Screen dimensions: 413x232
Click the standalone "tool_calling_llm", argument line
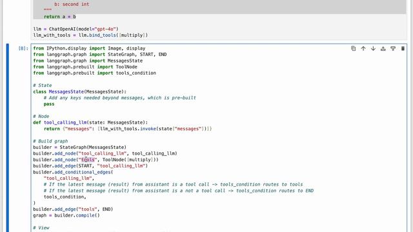[x=69, y=179]
